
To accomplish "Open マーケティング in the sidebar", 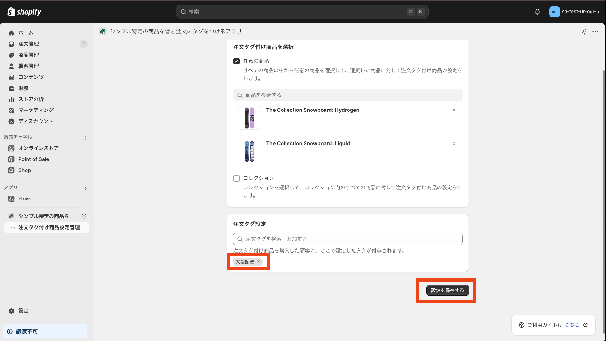I will point(36,110).
